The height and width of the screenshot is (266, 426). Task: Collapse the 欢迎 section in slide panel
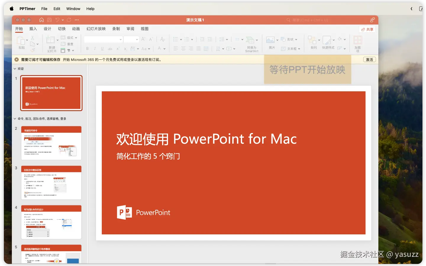click(15, 69)
